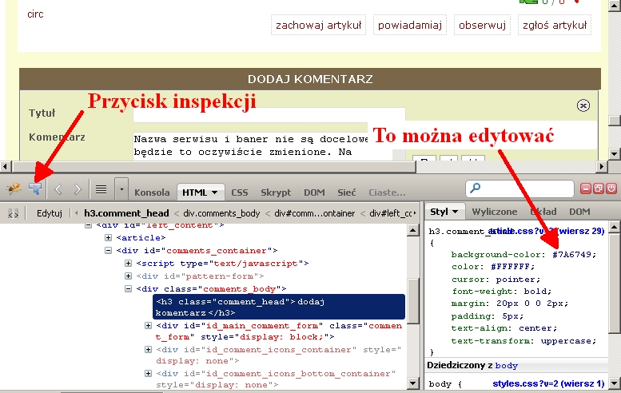Open dropdown arrow beside lines icon

tap(121, 189)
